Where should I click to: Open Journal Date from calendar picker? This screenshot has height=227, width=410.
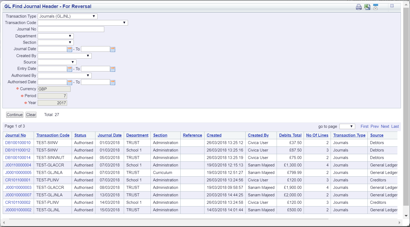click(x=69, y=49)
